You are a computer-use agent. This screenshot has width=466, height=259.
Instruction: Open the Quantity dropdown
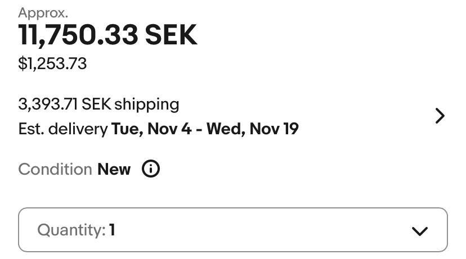232,230
